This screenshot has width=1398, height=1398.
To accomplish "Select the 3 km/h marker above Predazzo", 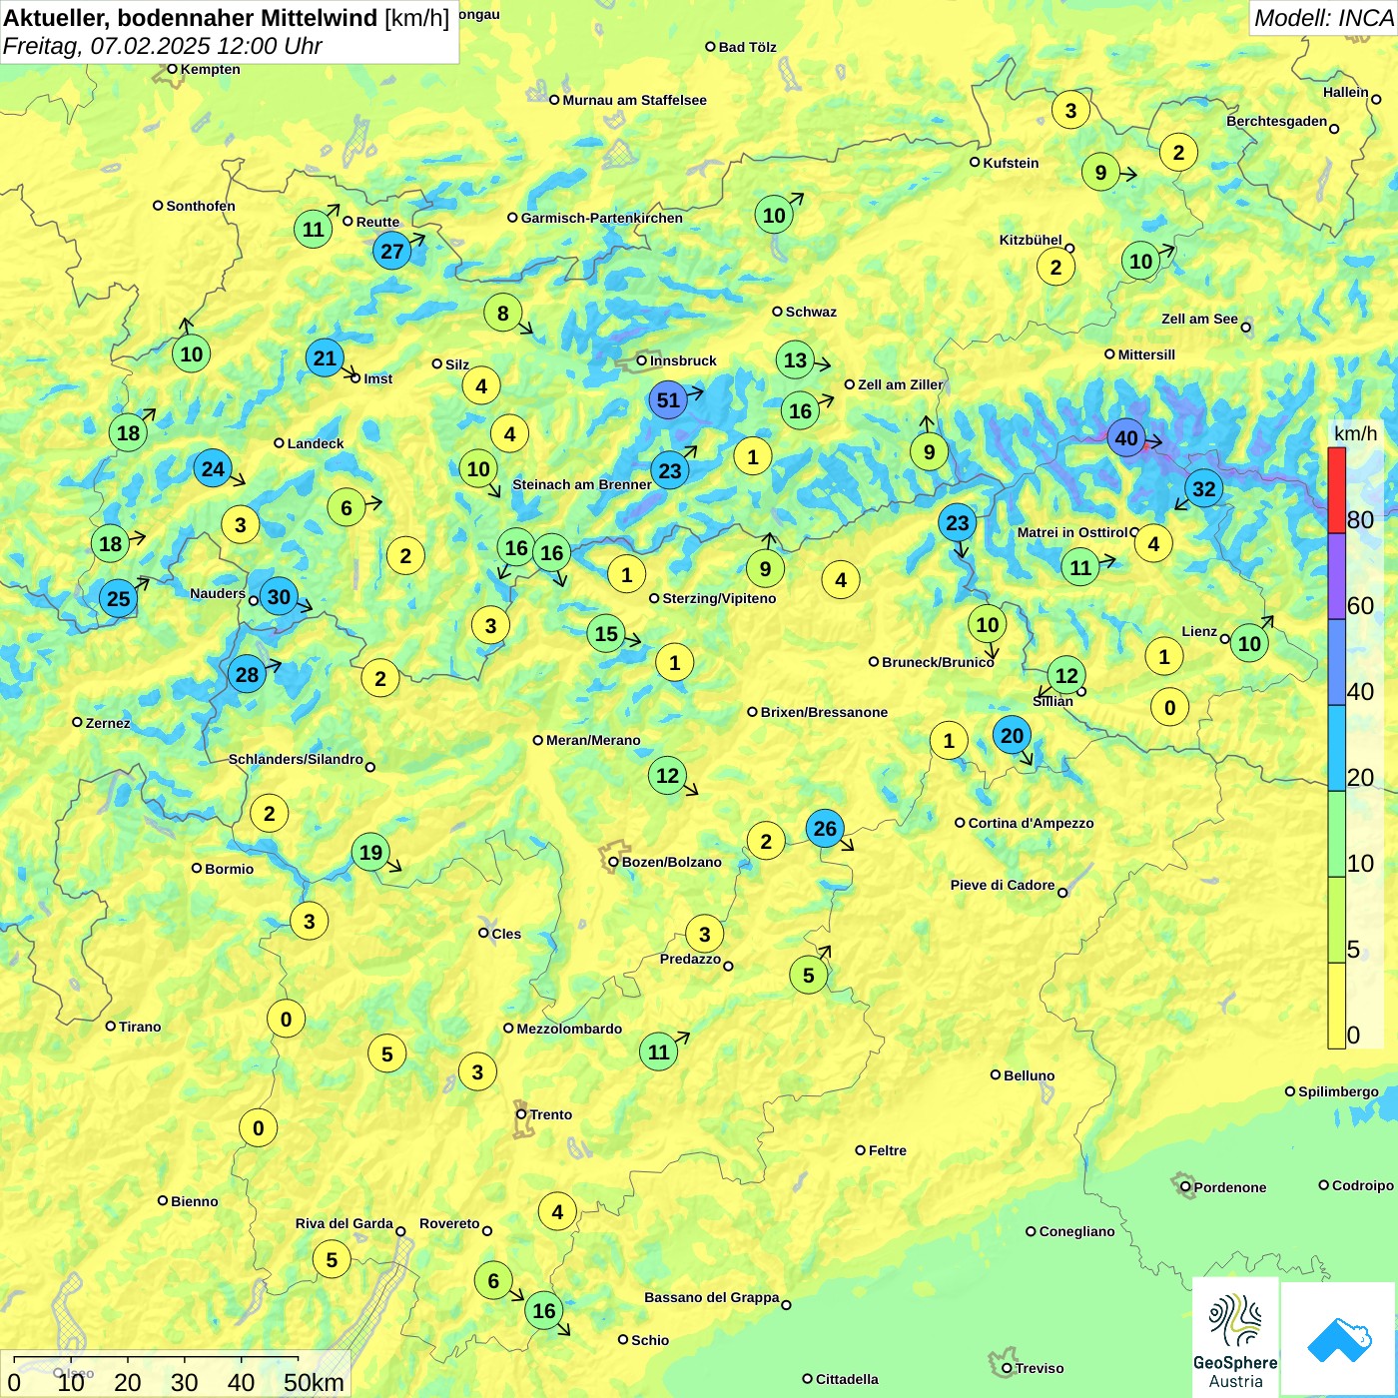I will click(704, 934).
